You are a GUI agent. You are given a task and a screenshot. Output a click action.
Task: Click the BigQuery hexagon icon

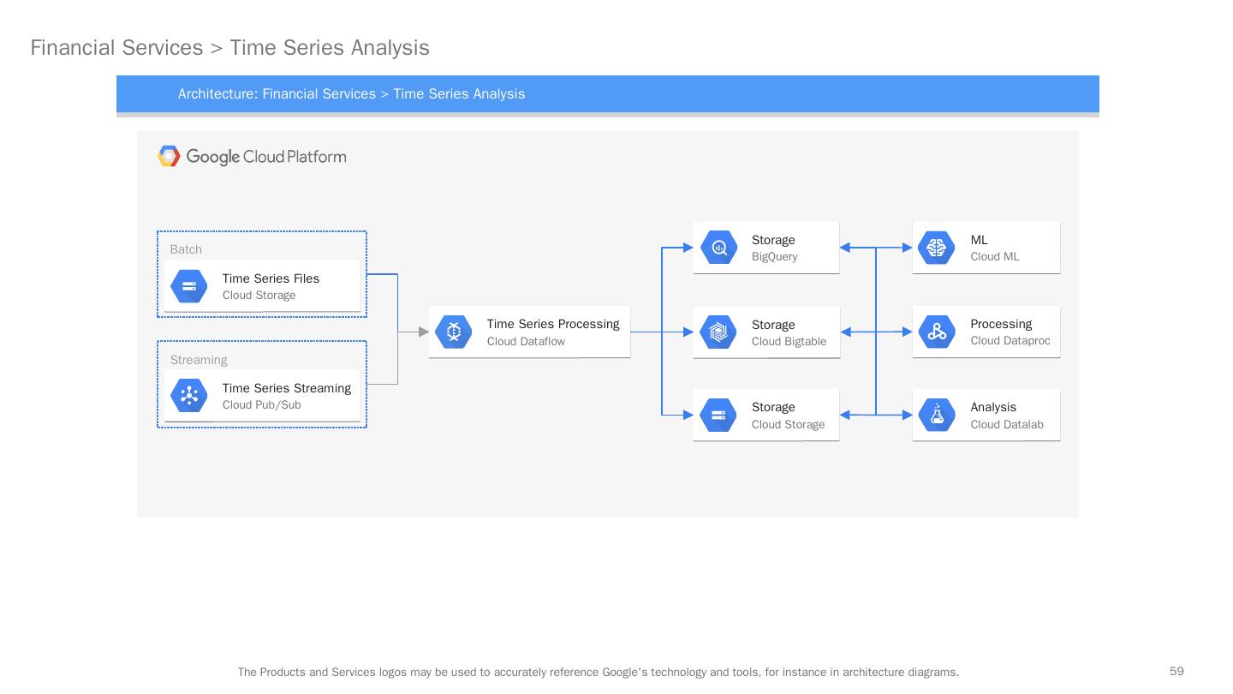(x=719, y=248)
